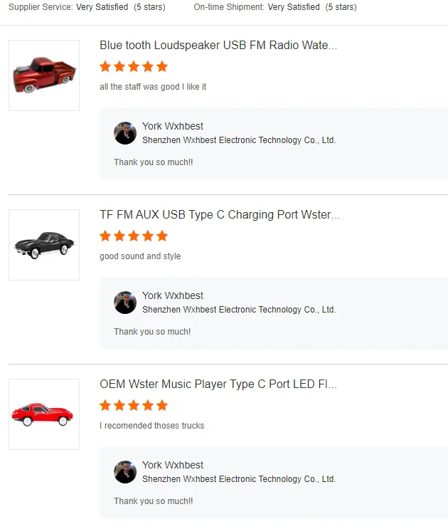Open the red sports car product thumbnail
The image size is (448, 529).
coord(44,414)
